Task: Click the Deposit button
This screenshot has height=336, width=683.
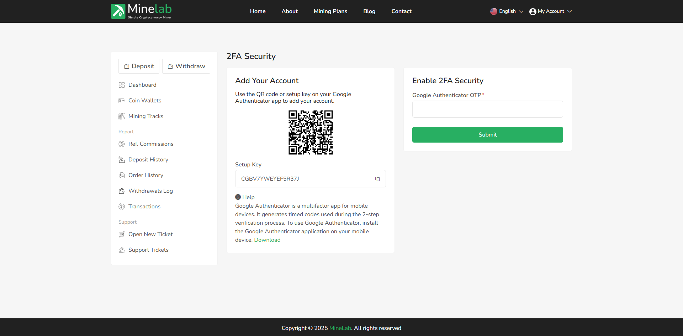Action: point(139,66)
